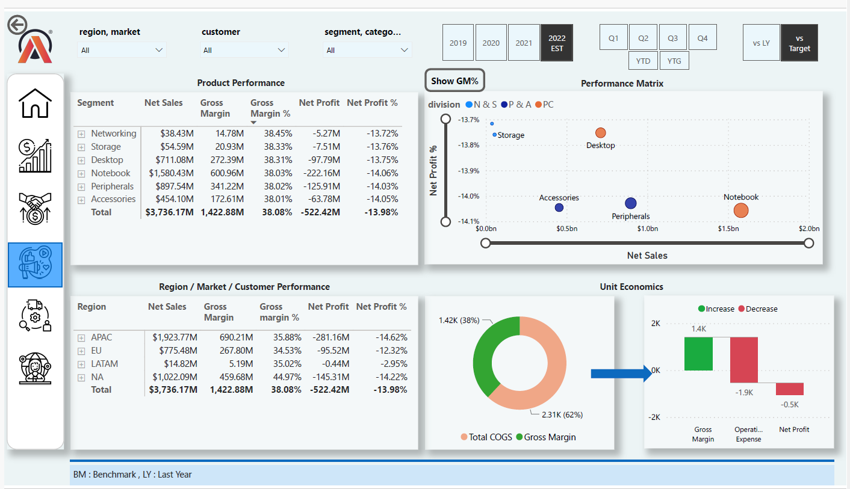The height and width of the screenshot is (489, 850).
Task: Toggle the vs LY comparison option
Action: point(762,42)
